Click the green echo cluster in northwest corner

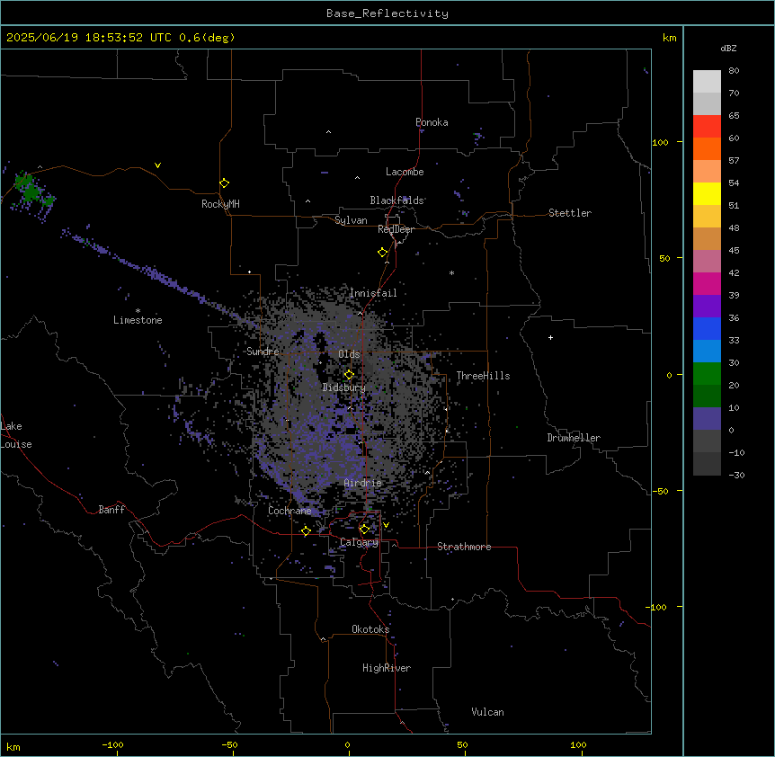[31, 191]
